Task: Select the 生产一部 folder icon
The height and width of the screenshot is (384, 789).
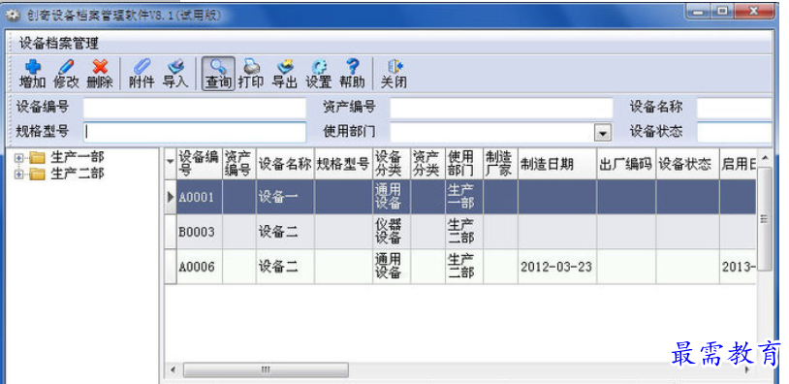Action: [37, 158]
